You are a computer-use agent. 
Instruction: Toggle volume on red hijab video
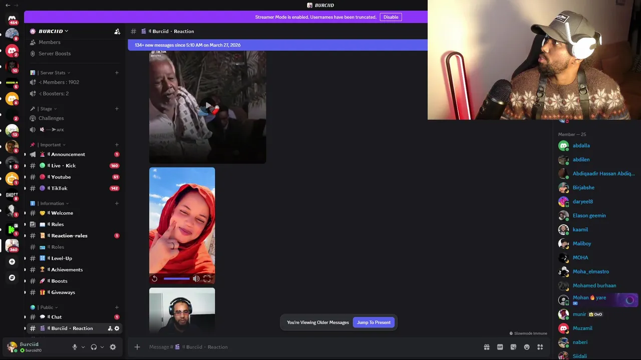coord(196,279)
